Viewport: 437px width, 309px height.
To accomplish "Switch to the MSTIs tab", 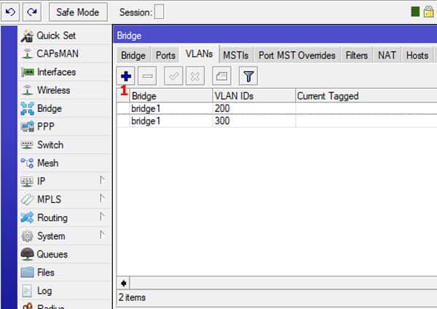I will pyautogui.click(x=236, y=55).
